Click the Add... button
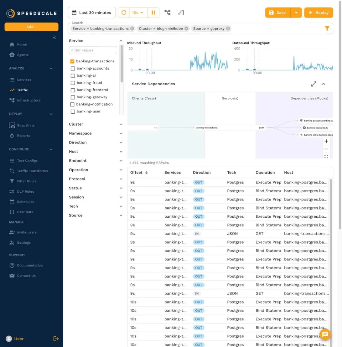 pyautogui.click(x=31, y=27)
